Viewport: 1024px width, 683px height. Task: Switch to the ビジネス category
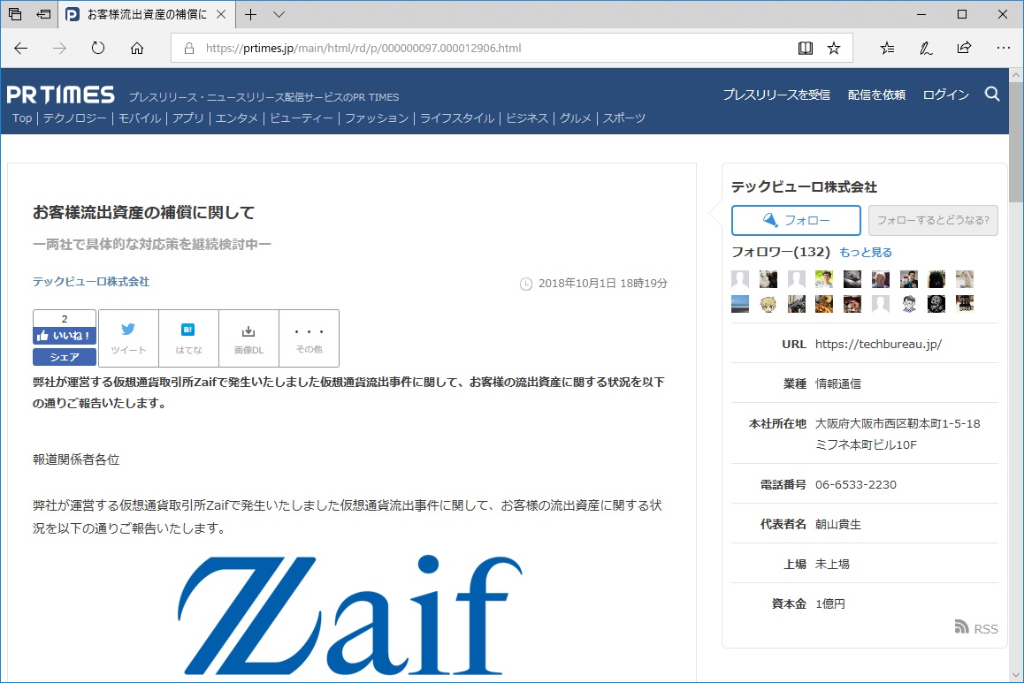point(528,118)
